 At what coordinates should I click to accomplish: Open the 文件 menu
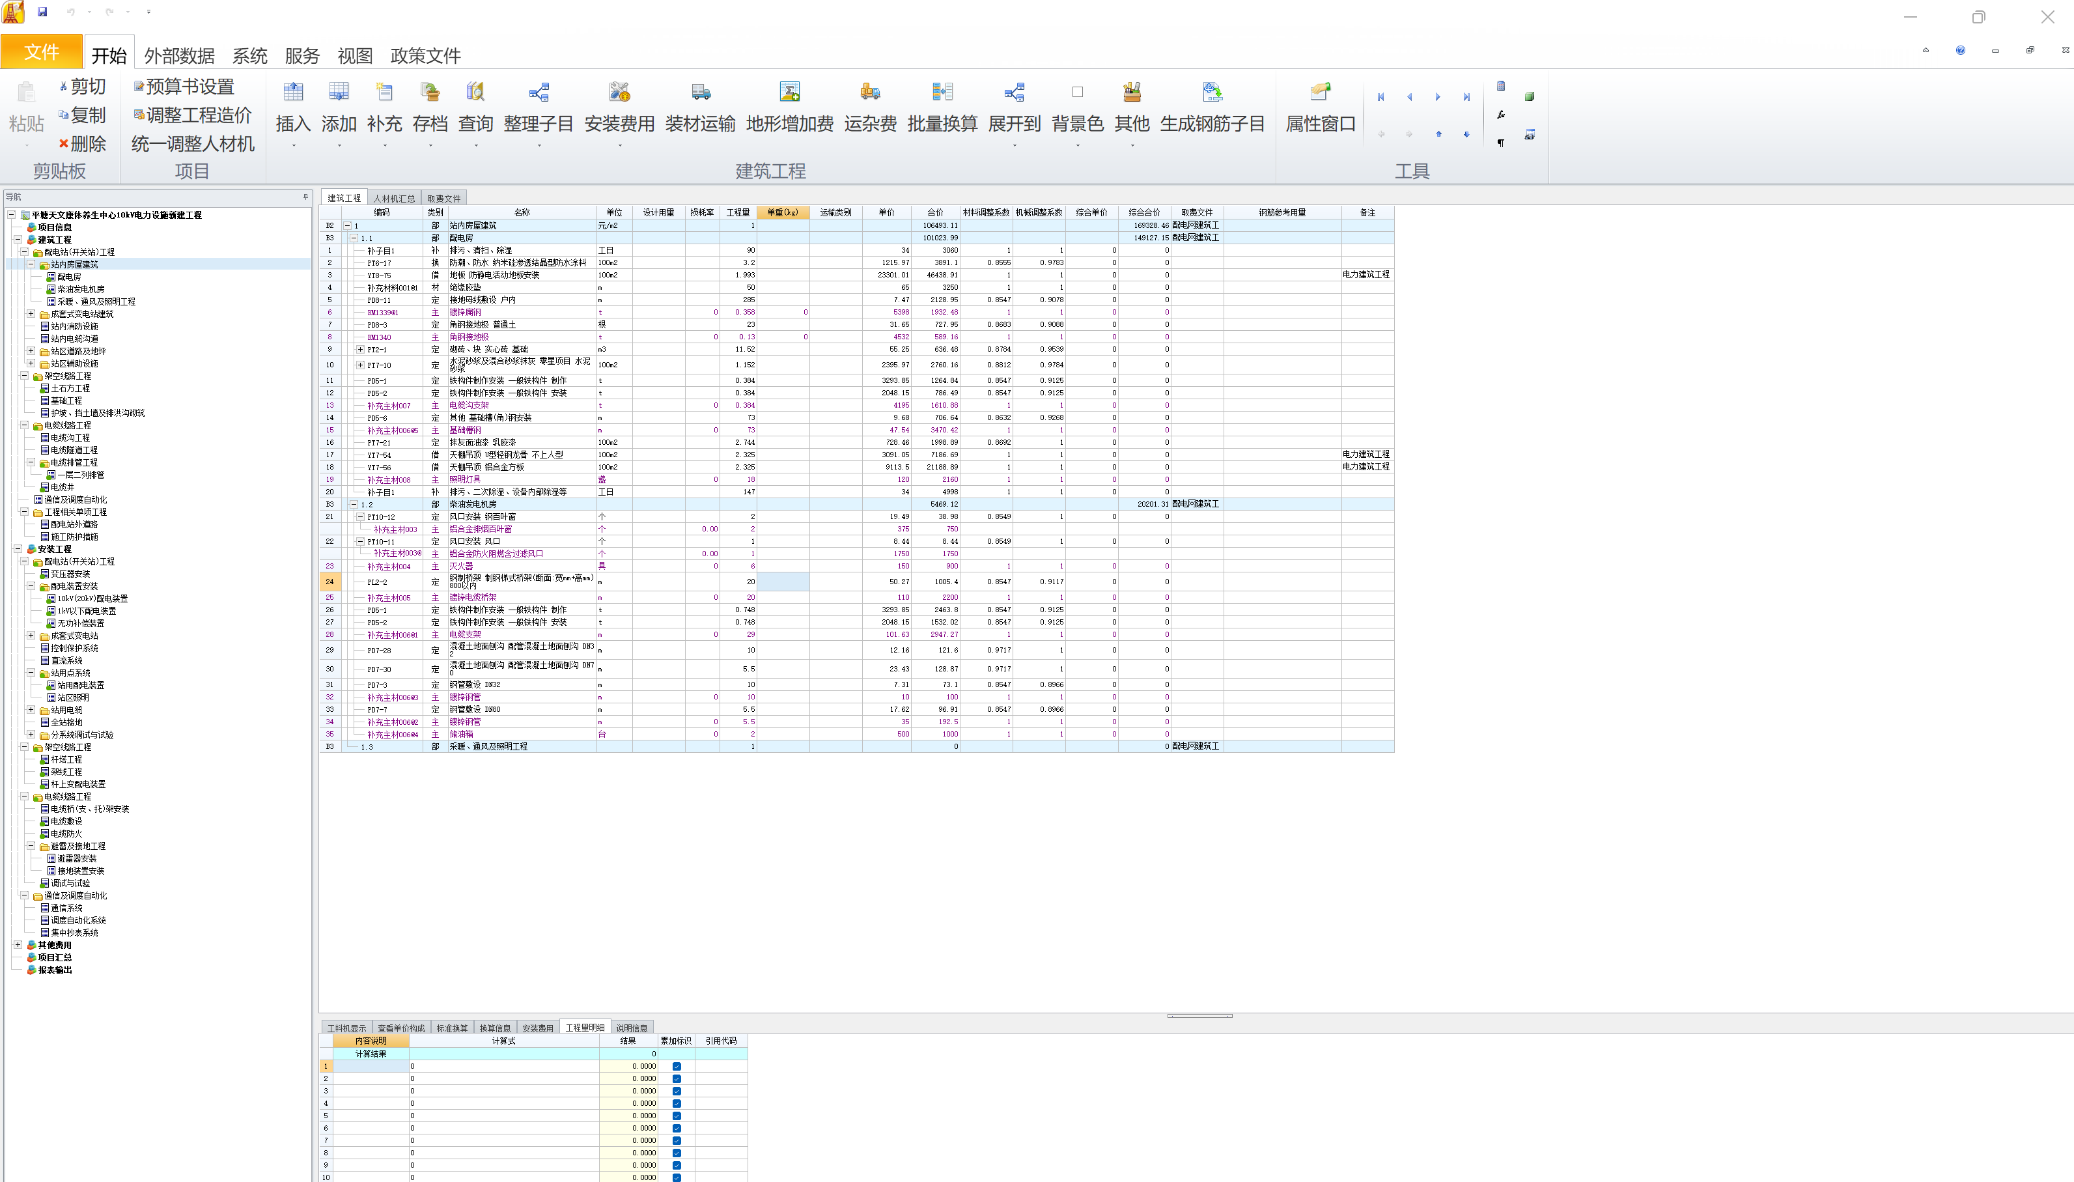pyautogui.click(x=42, y=52)
